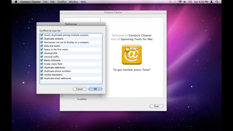
Task: Click the Sun 9:26 PM clock
Action: [x=201, y=2]
